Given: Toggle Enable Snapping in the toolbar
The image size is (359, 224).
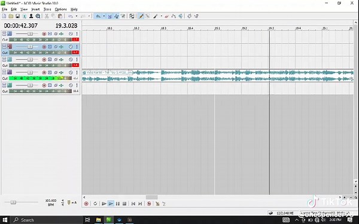Looking at the screenshot, I should pyautogui.click(x=98, y=16).
